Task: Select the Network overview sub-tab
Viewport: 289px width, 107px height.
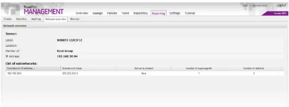Action: tap(55, 19)
